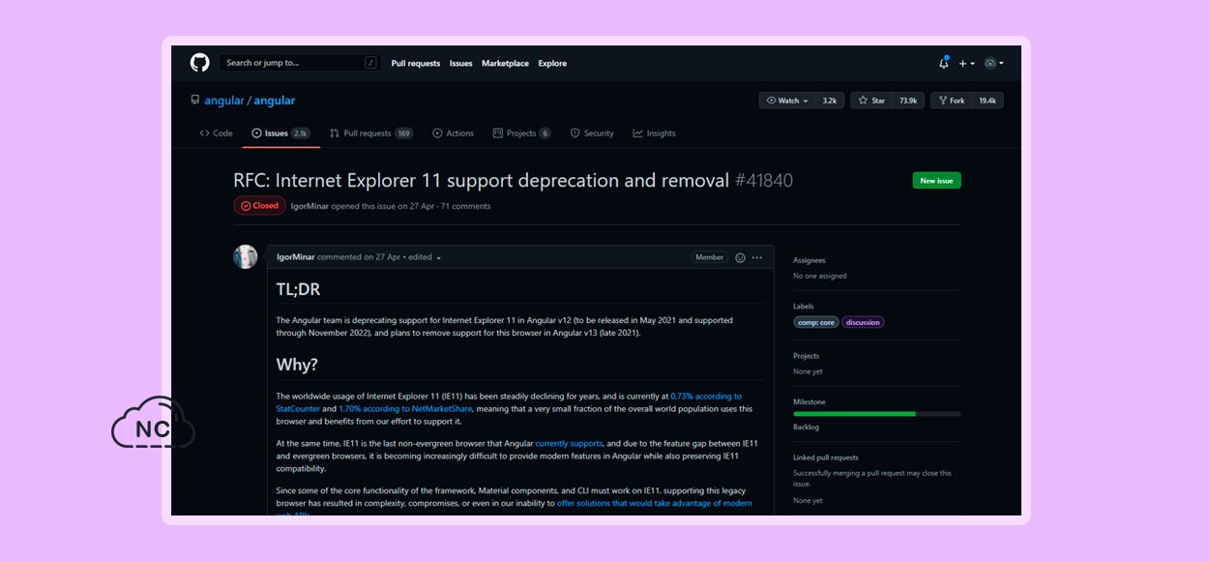Screen dimensions: 1209x561
Task: Click the GitHub Octocat logo
Action: pyautogui.click(x=199, y=63)
